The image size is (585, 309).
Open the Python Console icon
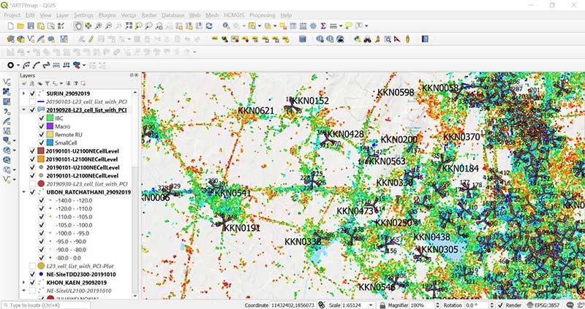[x=358, y=39]
